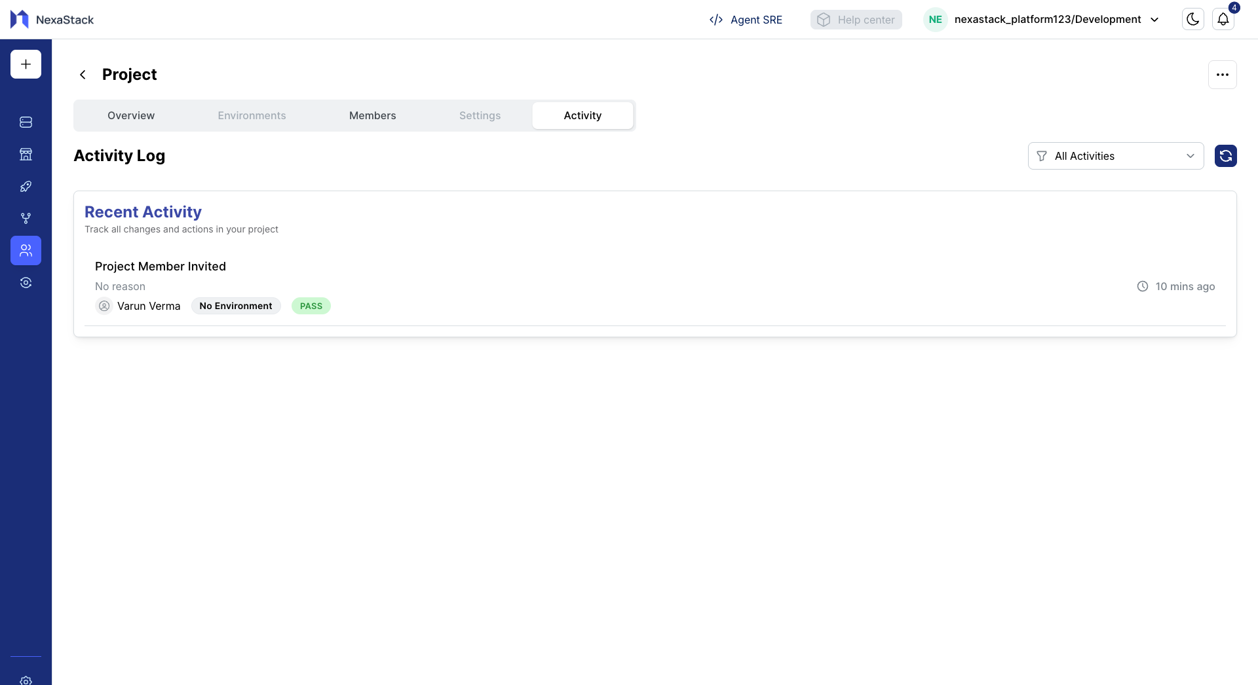The height and width of the screenshot is (685, 1258).
Task: Switch to the Members tab
Action: pos(372,116)
